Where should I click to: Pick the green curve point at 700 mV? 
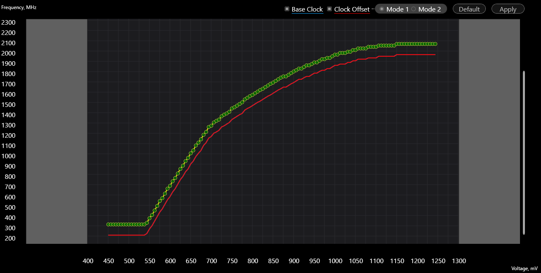211,126
